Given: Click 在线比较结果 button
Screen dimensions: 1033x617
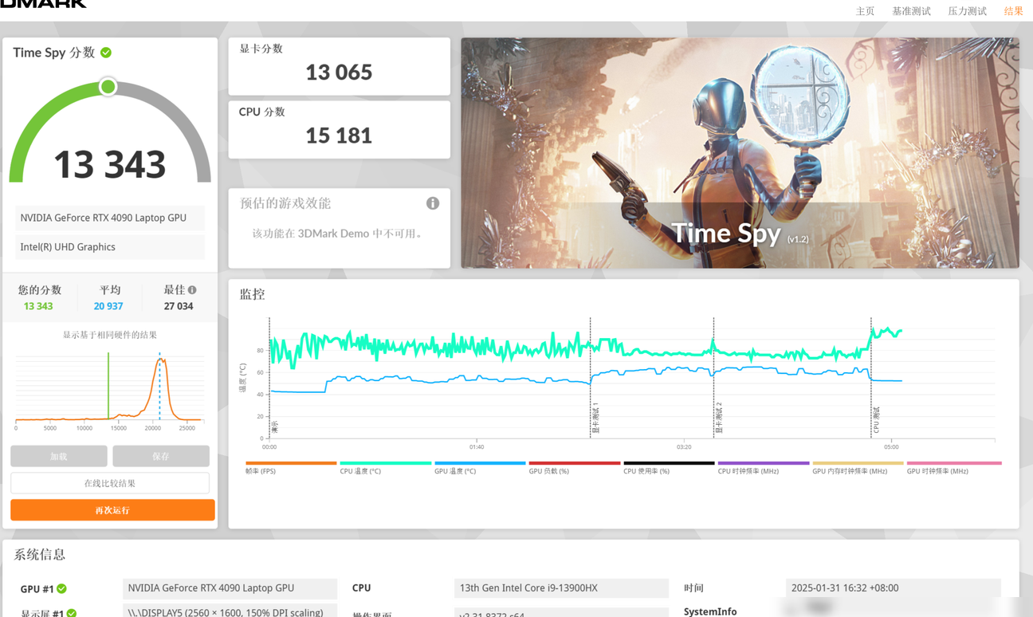Looking at the screenshot, I should [x=110, y=483].
